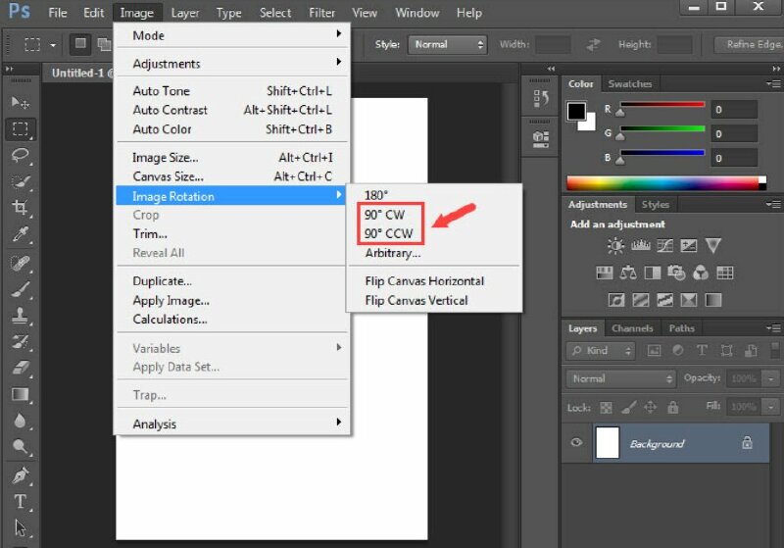The height and width of the screenshot is (548, 784).
Task: Open the Style dropdown set to Normal
Action: point(448,44)
